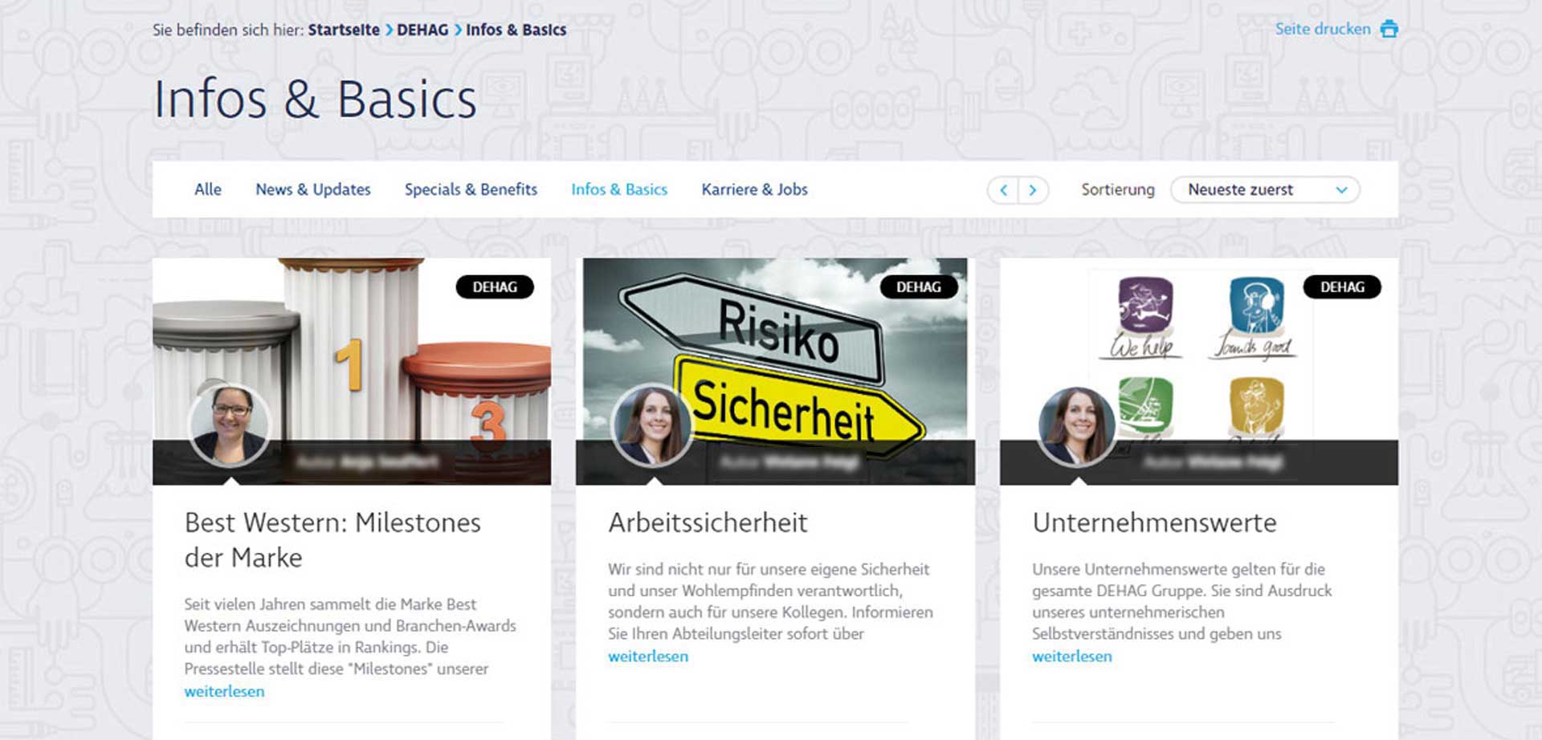Click the printer icon beside Seite drucken
The image size is (1542, 740).
pyautogui.click(x=1389, y=29)
